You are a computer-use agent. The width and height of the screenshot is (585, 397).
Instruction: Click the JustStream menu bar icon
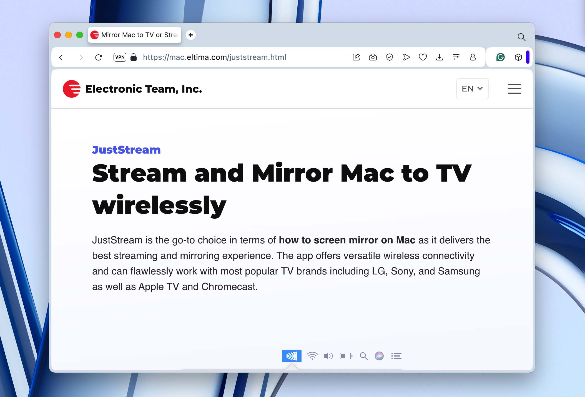(x=292, y=356)
